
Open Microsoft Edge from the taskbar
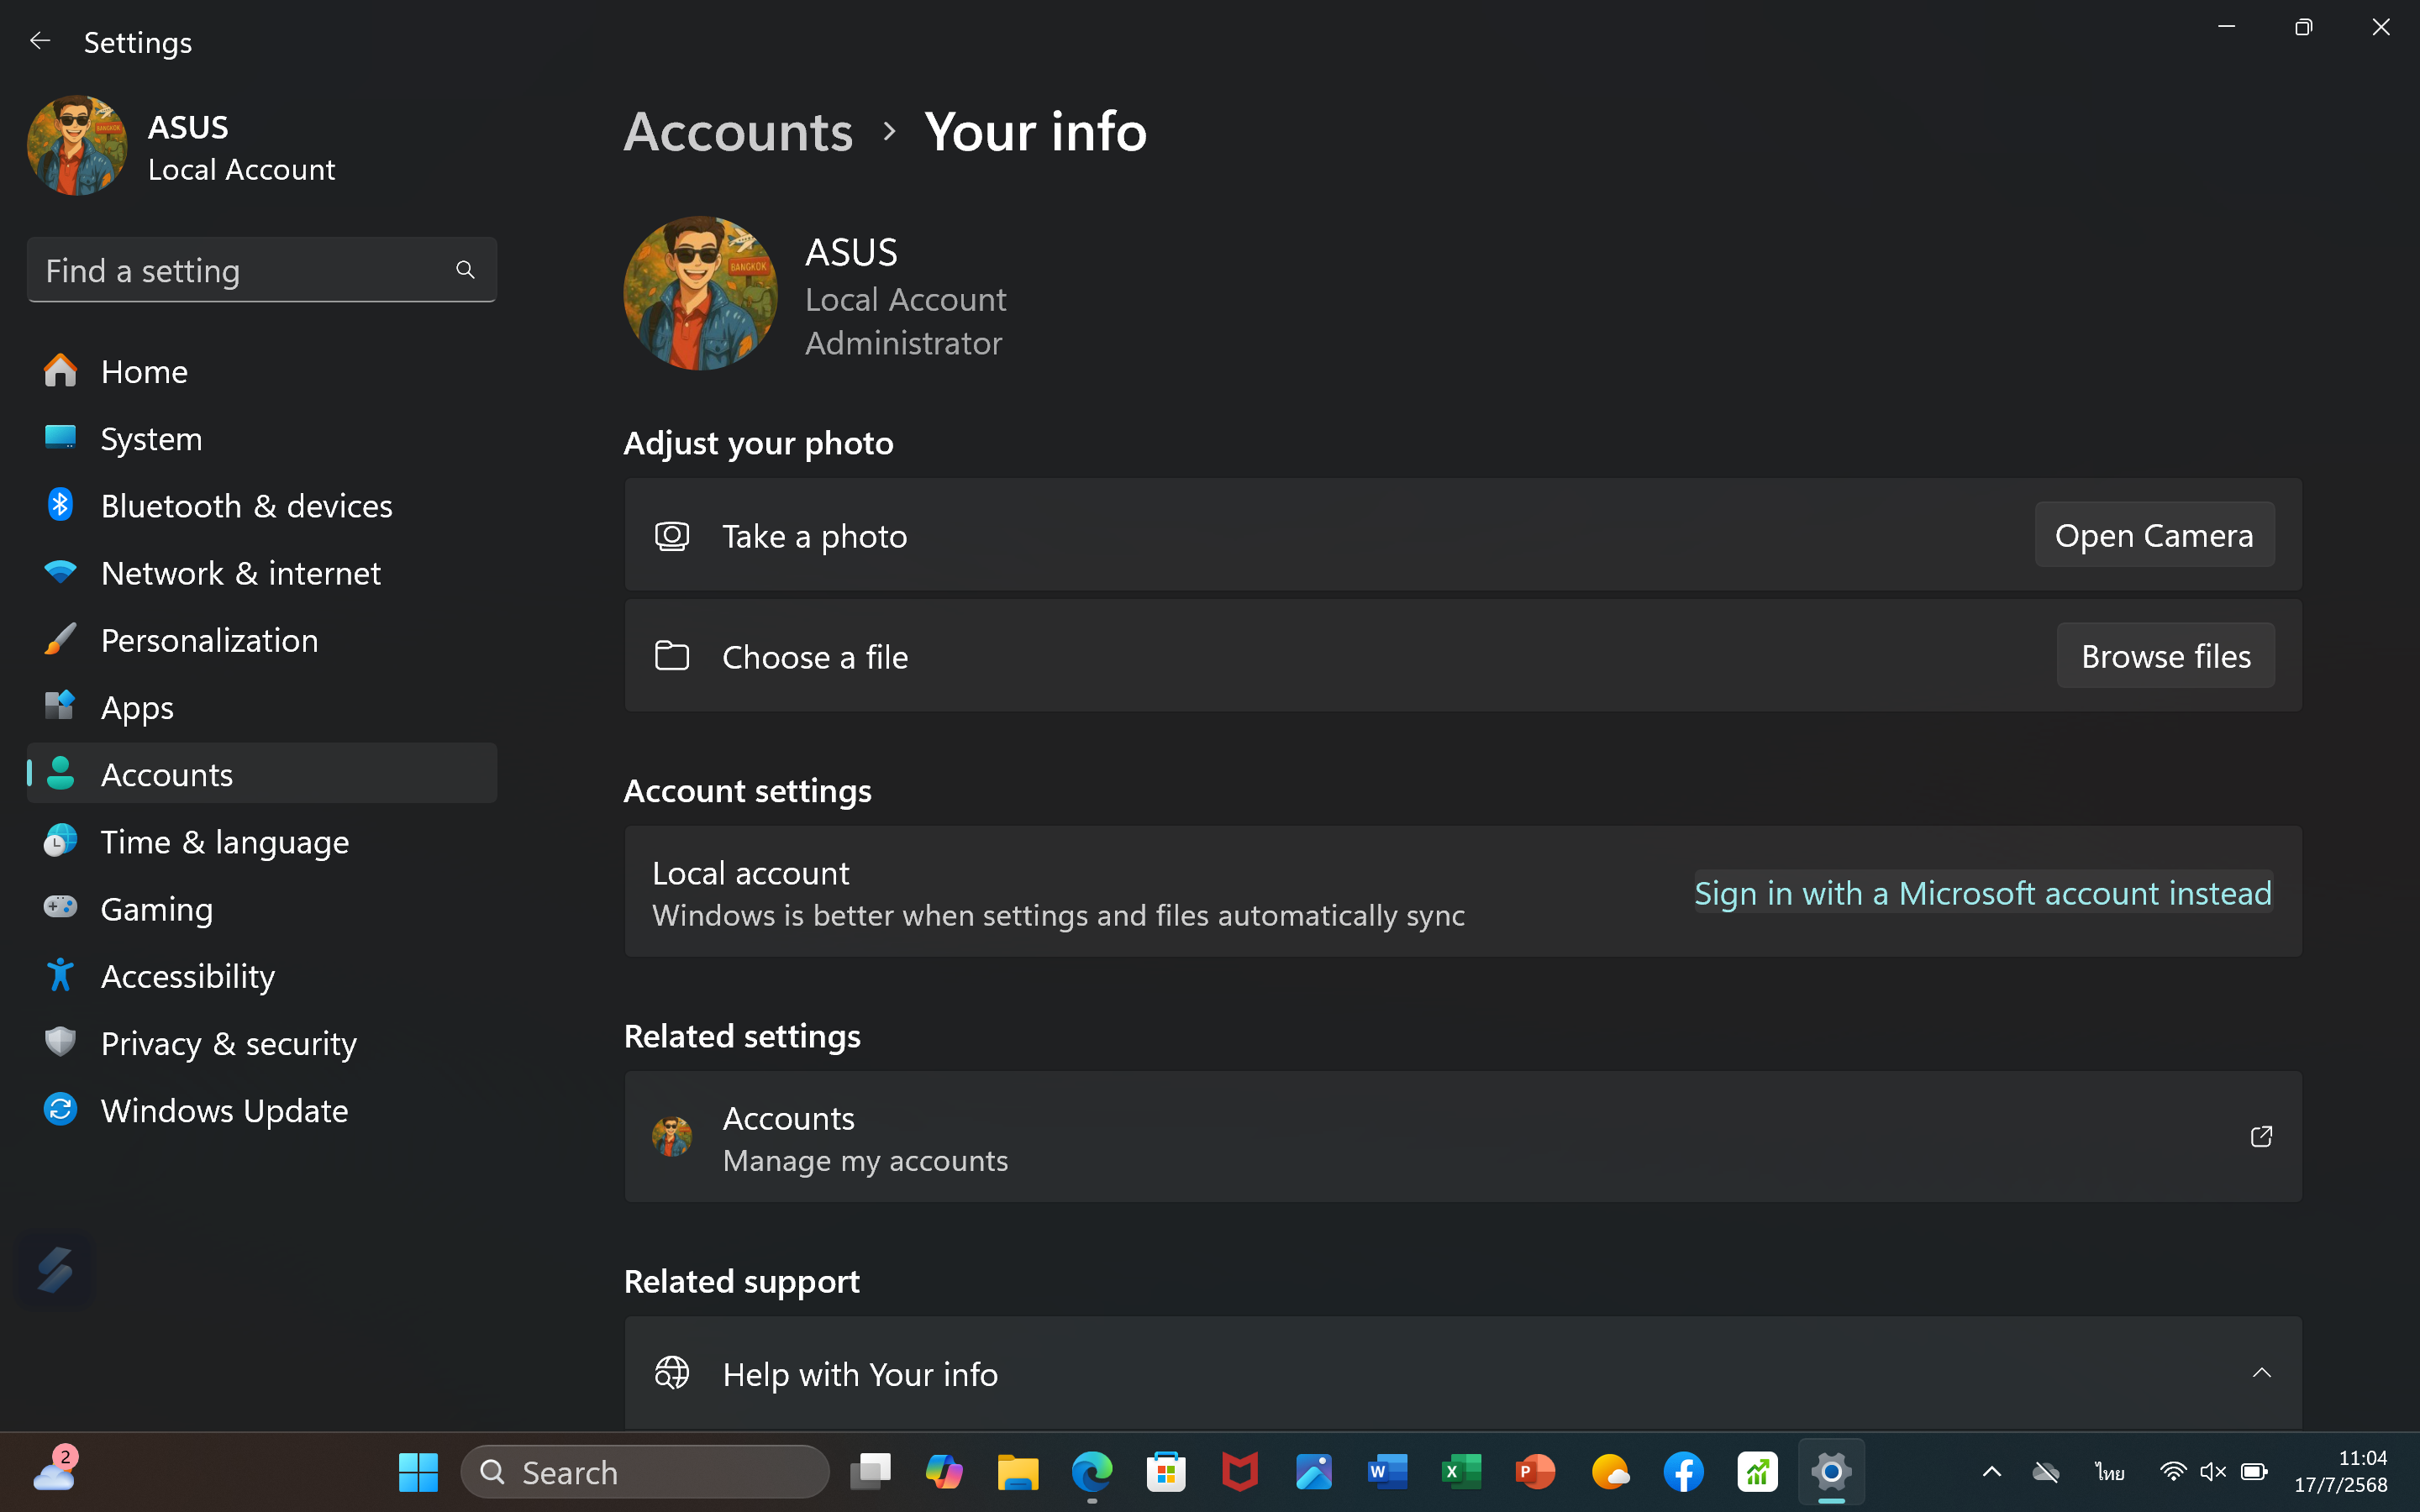pyautogui.click(x=1092, y=1472)
